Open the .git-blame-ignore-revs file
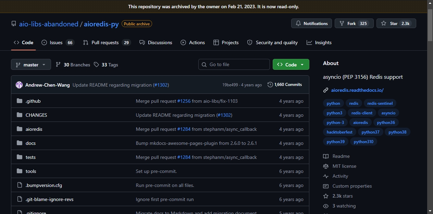Viewport: 433px width, 214px height. 50,199
